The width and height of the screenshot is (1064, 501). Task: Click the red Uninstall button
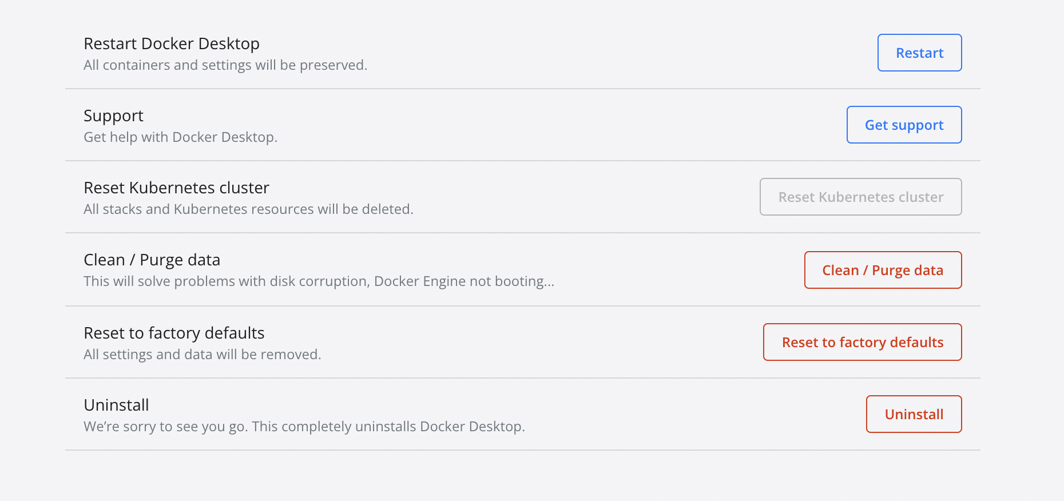point(914,415)
